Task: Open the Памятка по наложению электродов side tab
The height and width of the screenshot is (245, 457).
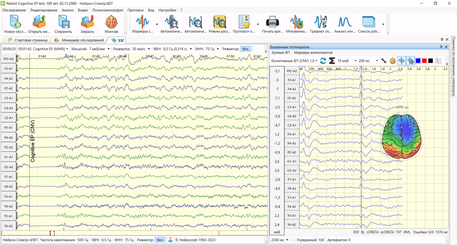Action: [x=454, y=67]
